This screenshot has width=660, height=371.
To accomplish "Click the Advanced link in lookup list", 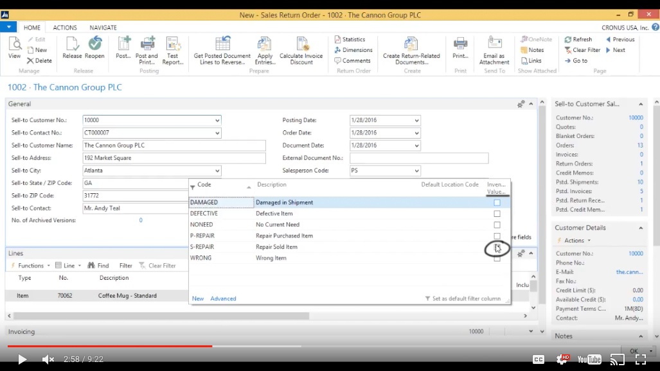I will (223, 298).
